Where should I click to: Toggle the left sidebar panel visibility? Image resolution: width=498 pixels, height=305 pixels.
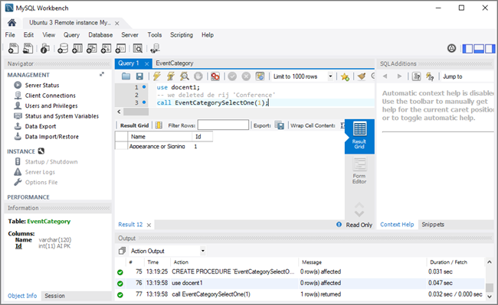tap(467, 48)
